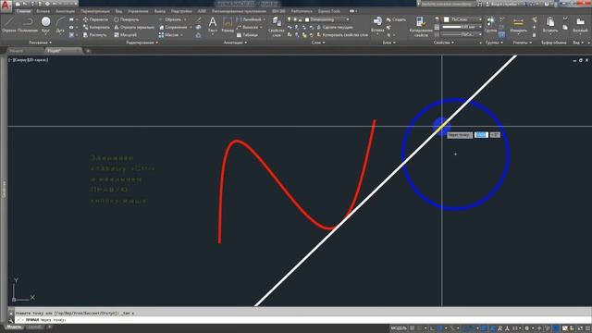This screenshot has width=592, height=333.
Task: Click the Отразить зеркально (Mirror) tool
Action: (134, 27)
